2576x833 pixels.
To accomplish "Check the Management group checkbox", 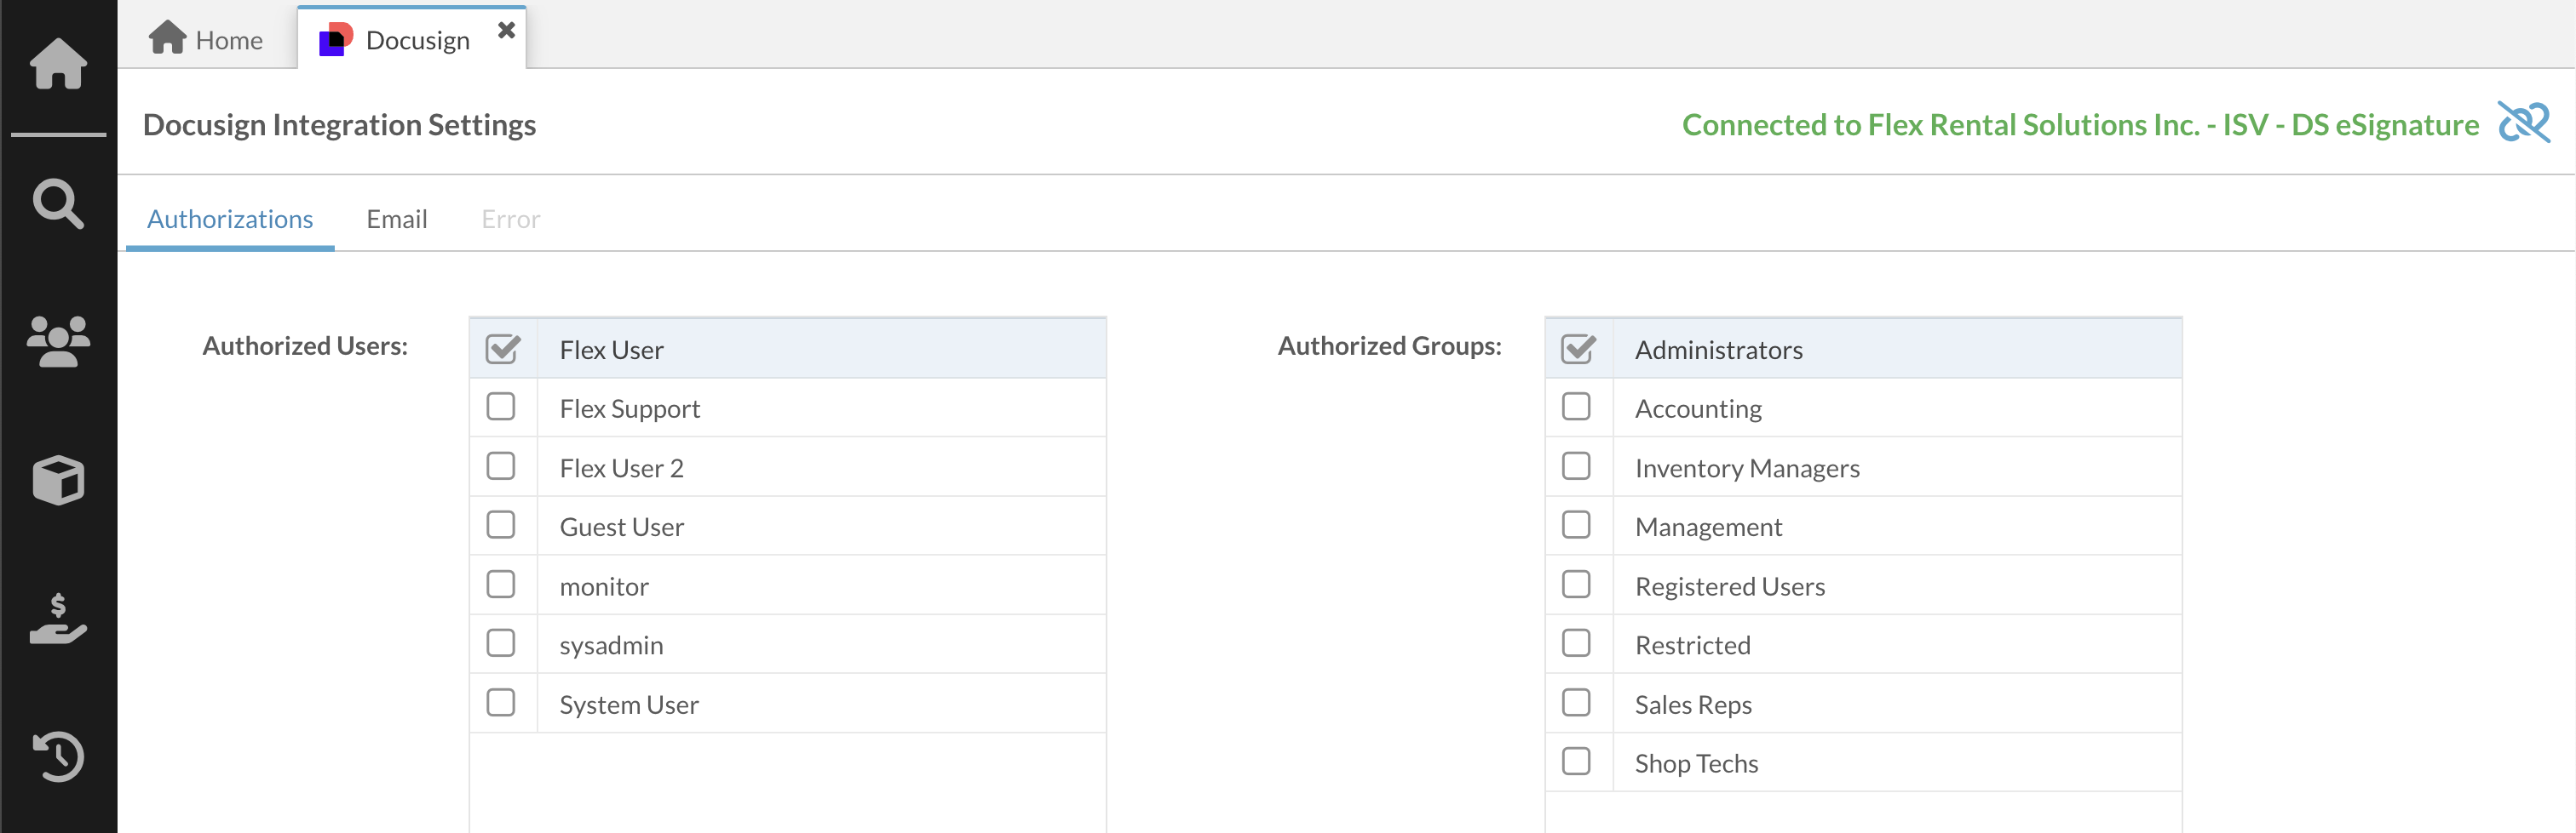I will [x=1576, y=525].
